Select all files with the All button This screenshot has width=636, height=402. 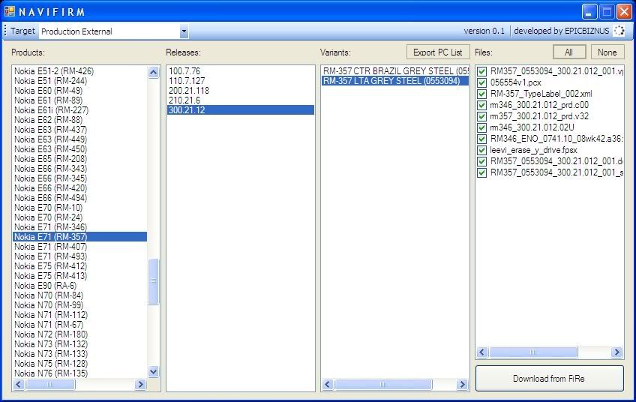point(568,52)
